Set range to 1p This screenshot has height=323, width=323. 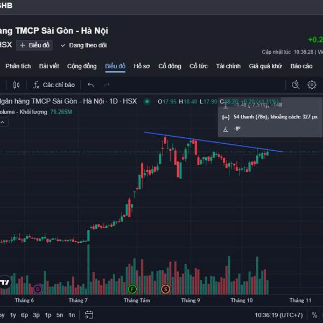click(48, 315)
